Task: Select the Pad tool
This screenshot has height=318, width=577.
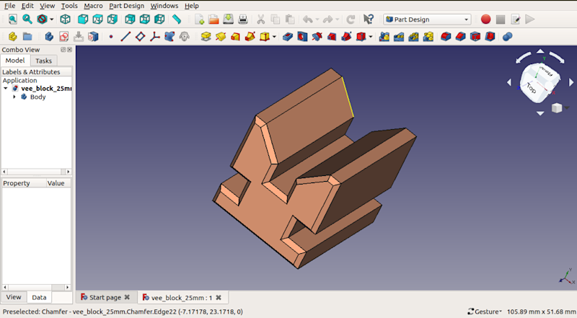Action: [x=206, y=37]
